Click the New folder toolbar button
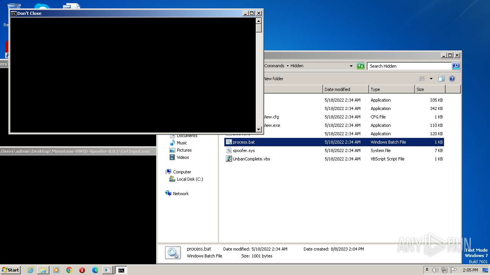 pyautogui.click(x=273, y=79)
